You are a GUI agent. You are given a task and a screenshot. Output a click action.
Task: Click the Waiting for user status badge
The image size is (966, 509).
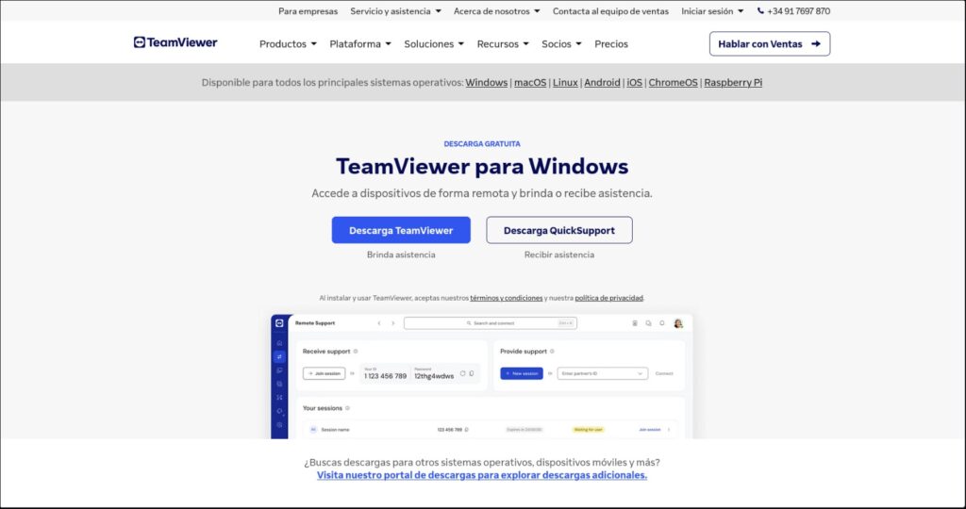(589, 430)
